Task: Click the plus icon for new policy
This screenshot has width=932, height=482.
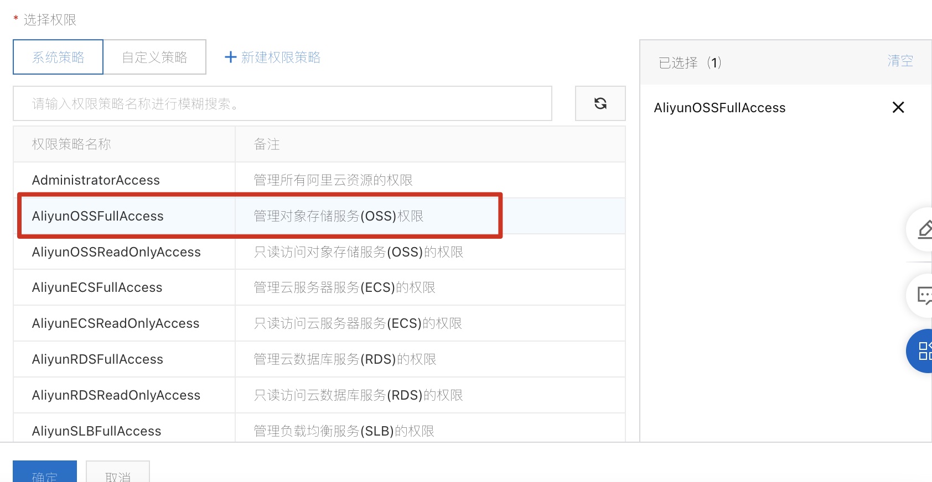Action: click(230, 57)
